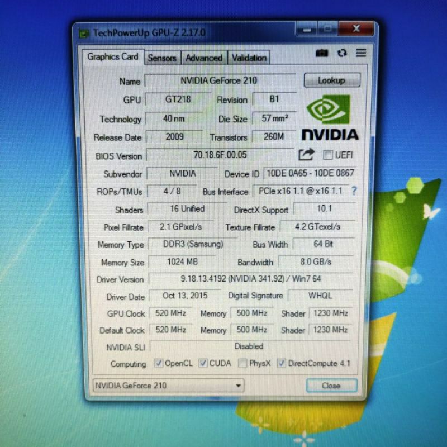
Task: Select the Validation tab
Action: coord(249,58)
